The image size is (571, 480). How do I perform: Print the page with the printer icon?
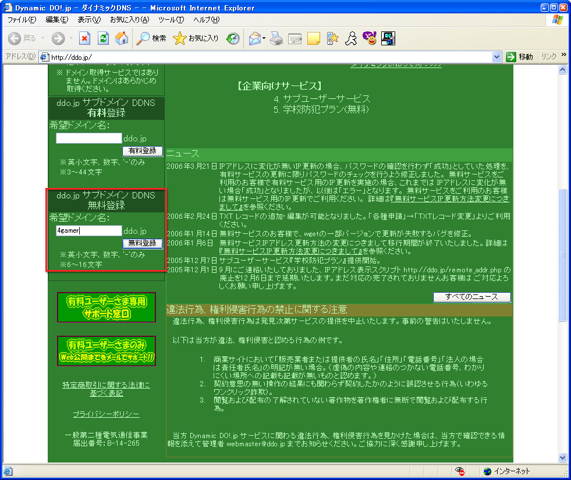276,38
